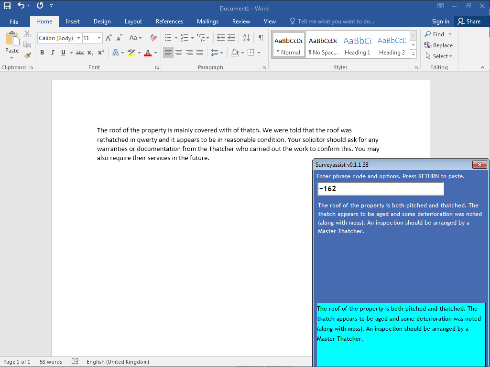This screenshot has height=367, width=490.
Task: Click the Share button
Action: coord(469,22)
